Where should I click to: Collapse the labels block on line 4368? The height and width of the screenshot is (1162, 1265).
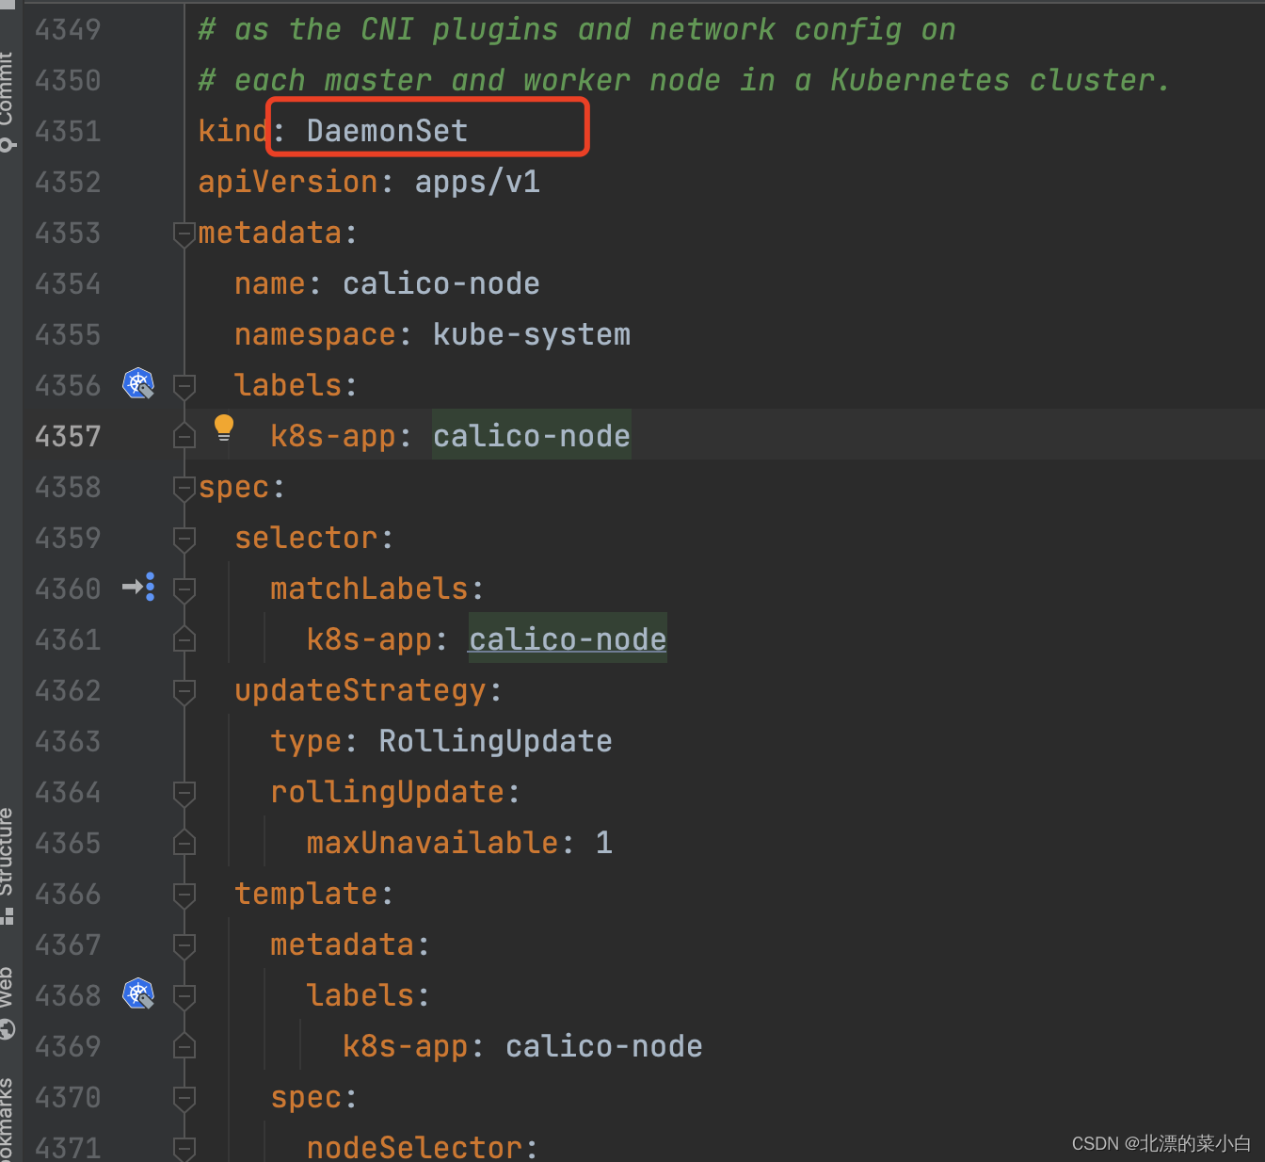184,996
